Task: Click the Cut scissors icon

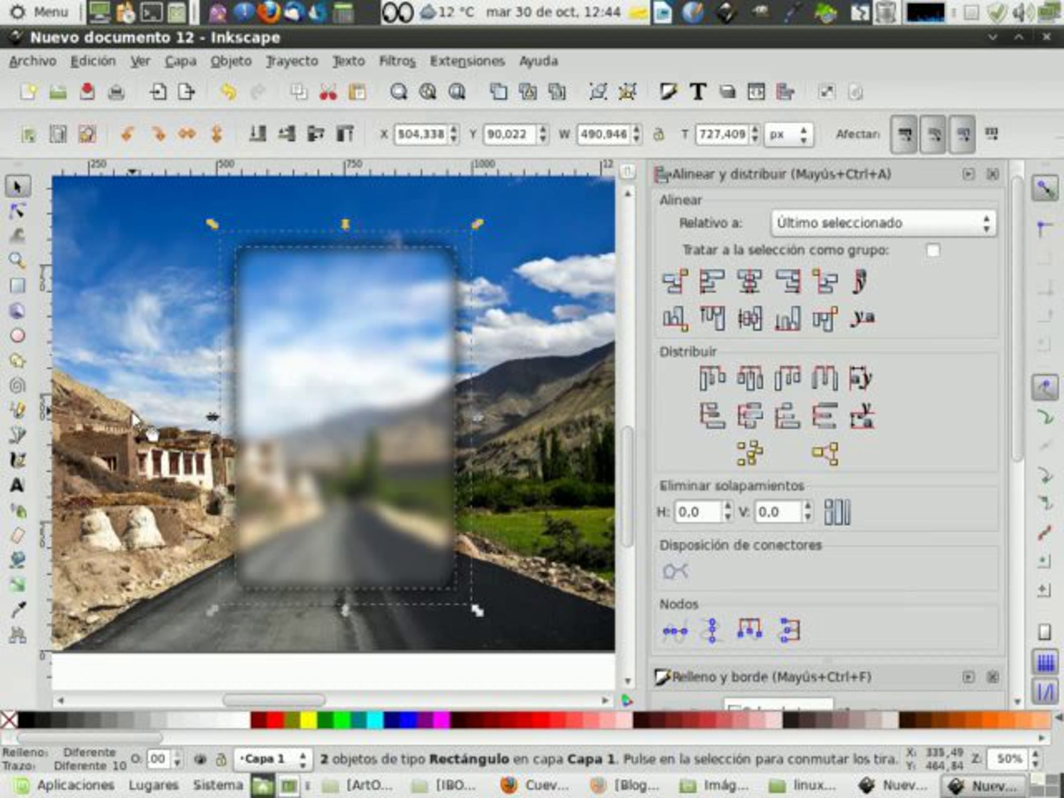Action: (328, 92)
